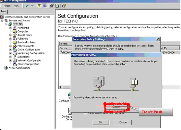181x130 pixels.
Task: Click the Forward arrow toolbar icon
Action: (x=32, y=6)
